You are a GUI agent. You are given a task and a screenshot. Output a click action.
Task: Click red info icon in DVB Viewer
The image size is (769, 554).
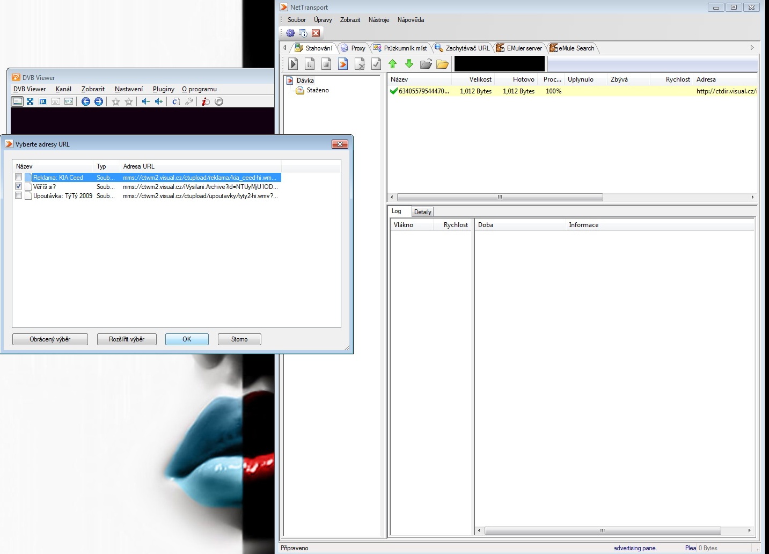[206, 101]
